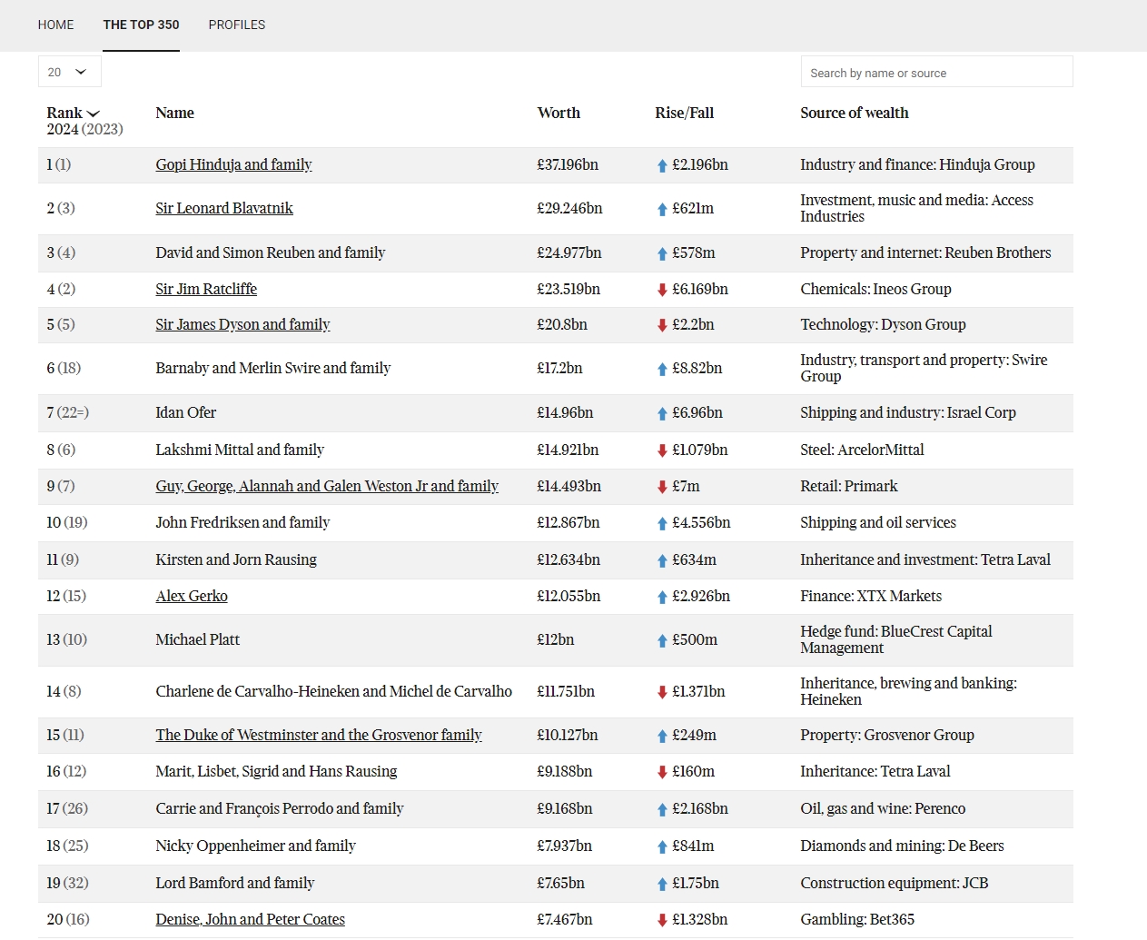The image size is (1147, 940).
Task: Click the rise arrow in Lord Bamford's row
Action: click(662, 885)
